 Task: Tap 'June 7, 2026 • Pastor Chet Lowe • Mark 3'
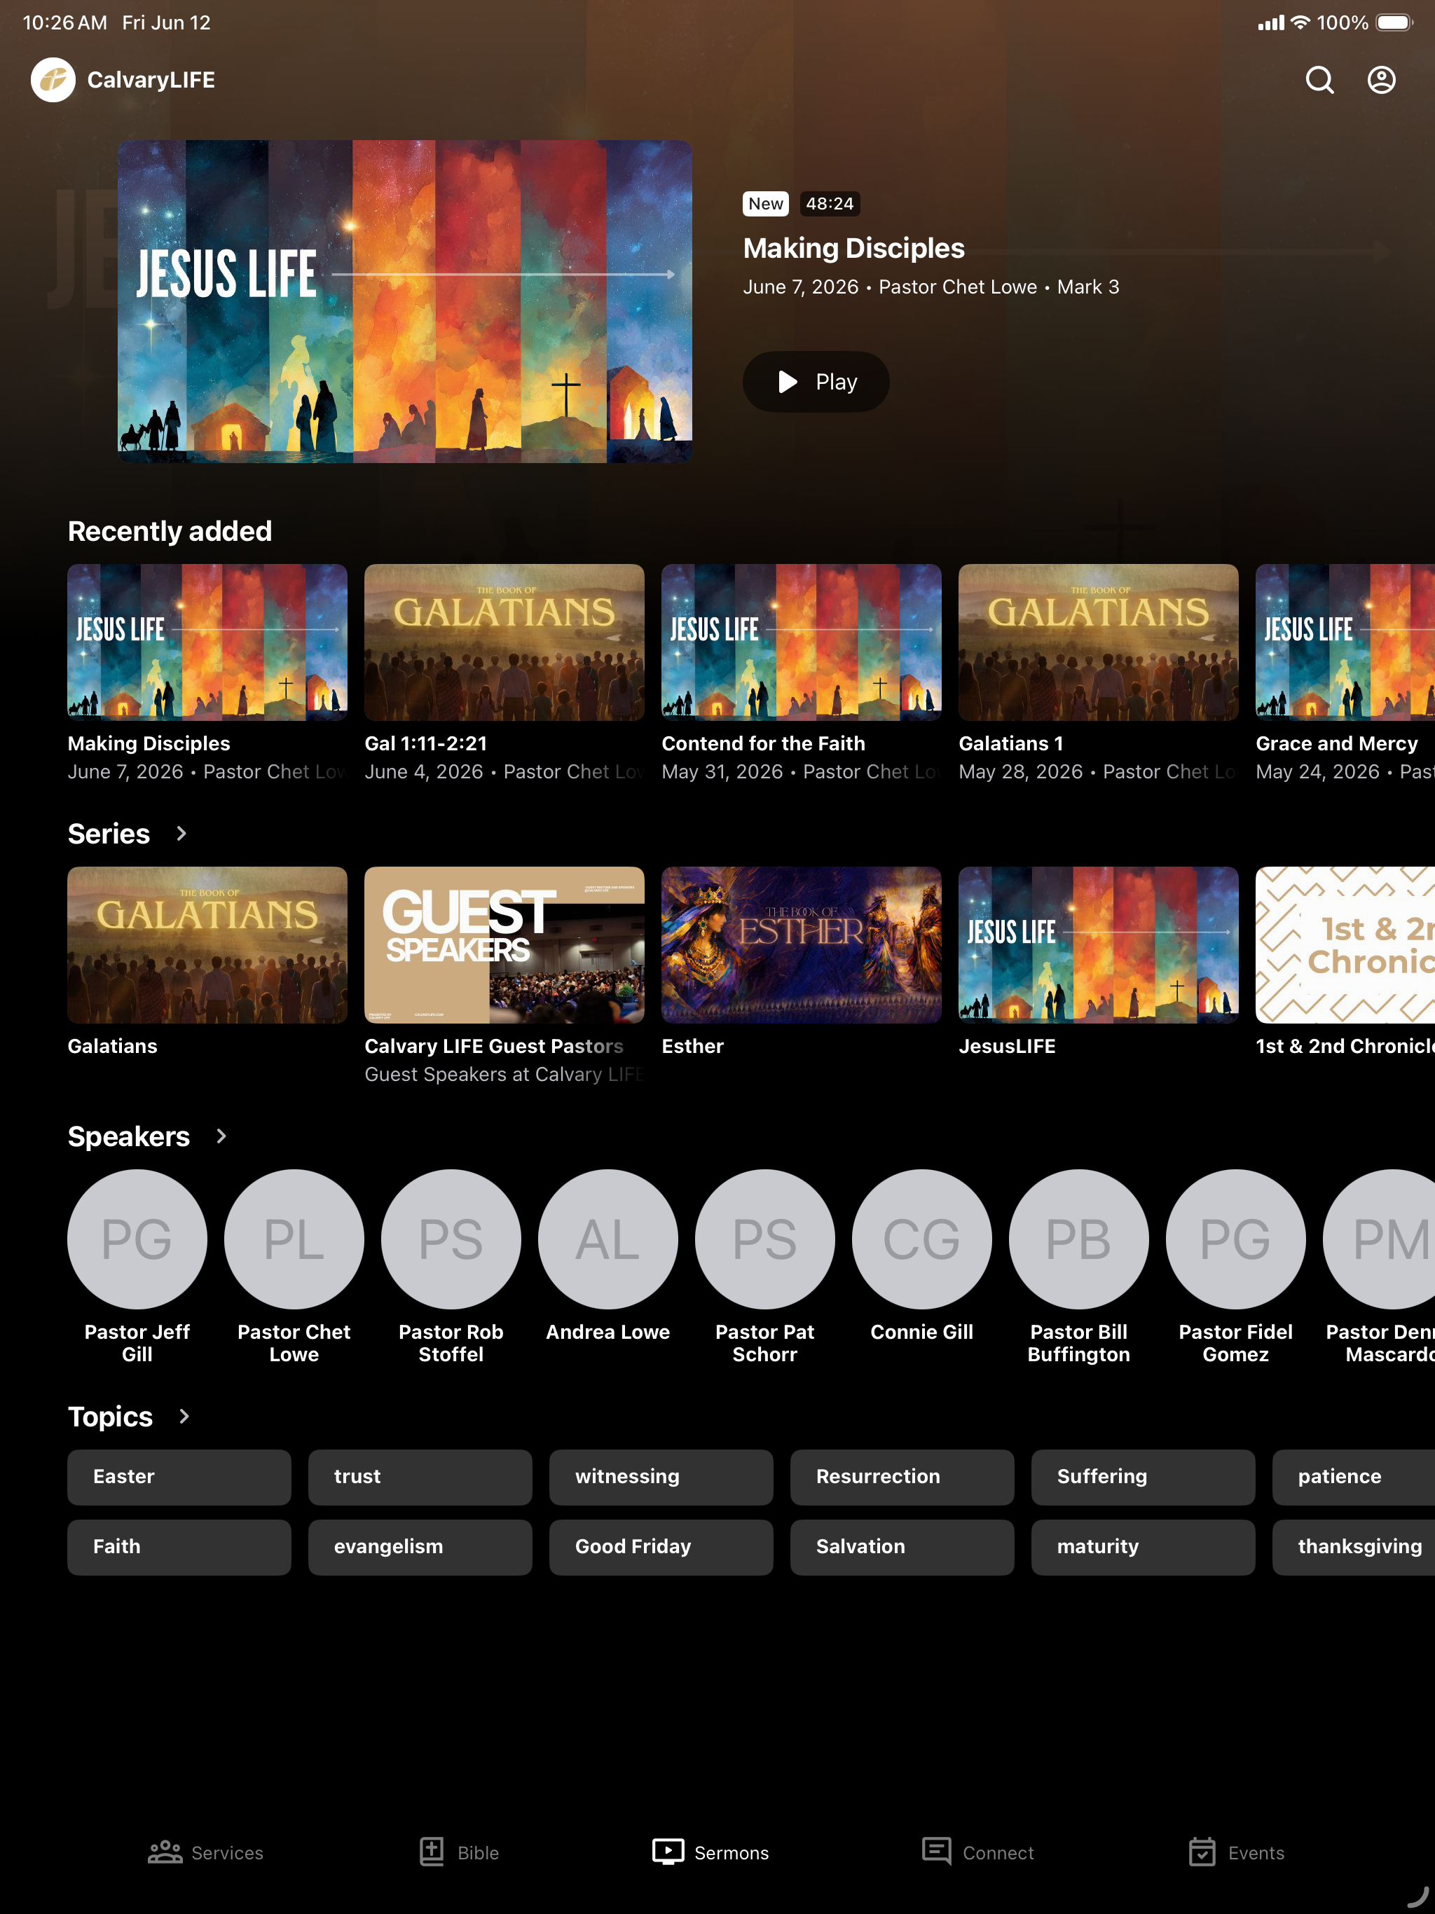(931, 287)
